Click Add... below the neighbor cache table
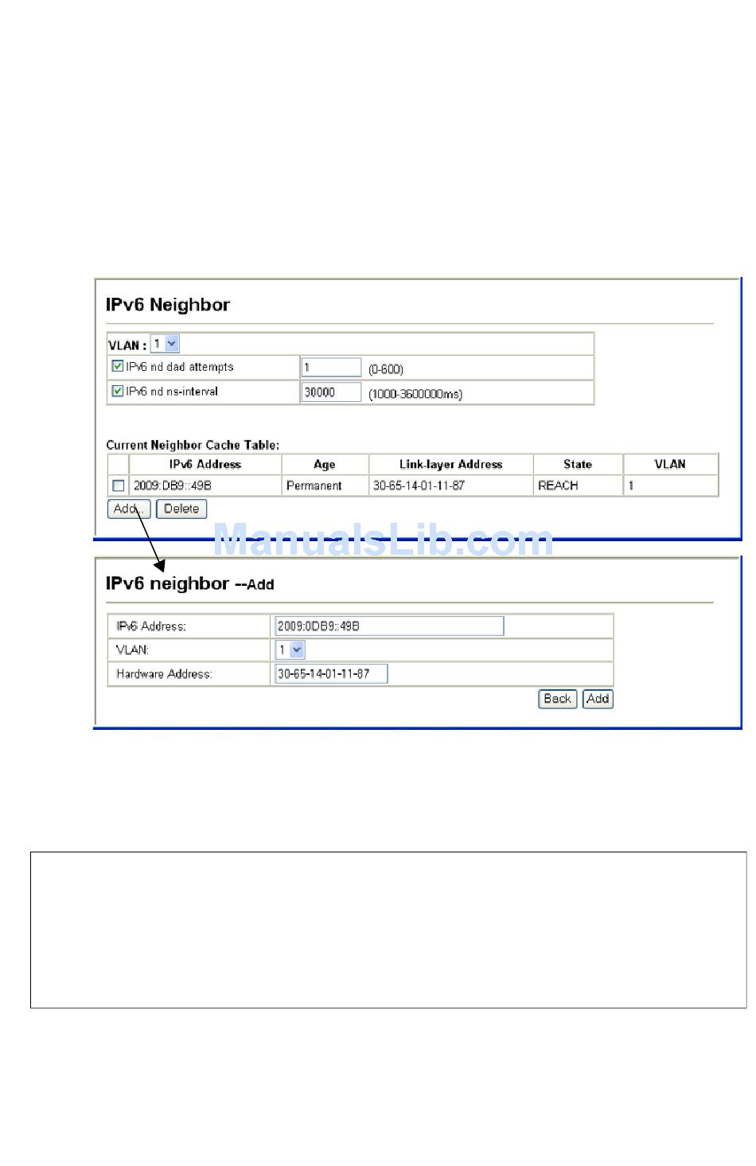The image size is (756, 1166). (x=129, y=509)
